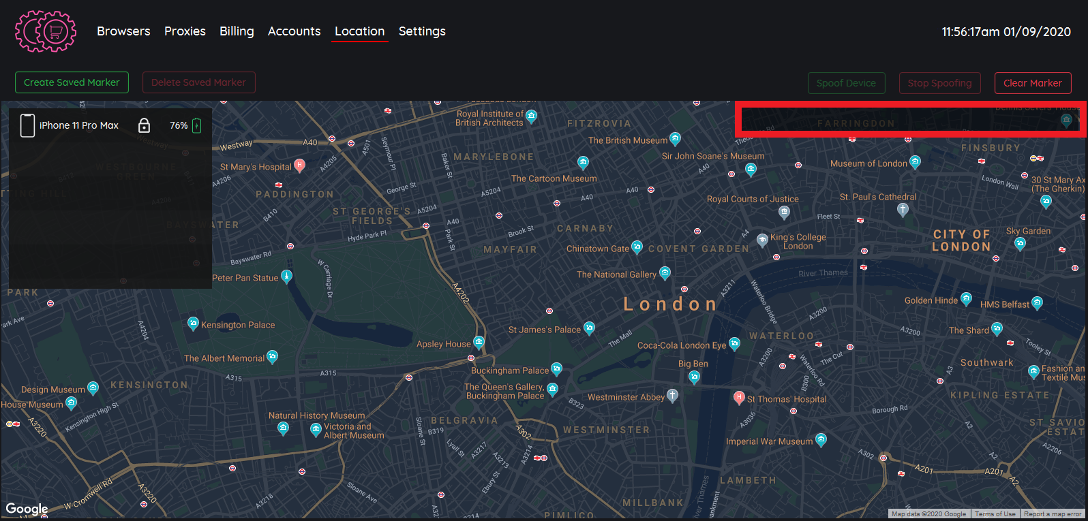Switch to the Proxies tab
The height and width of the screenshot is (521, 1088).
coord(185,31)
